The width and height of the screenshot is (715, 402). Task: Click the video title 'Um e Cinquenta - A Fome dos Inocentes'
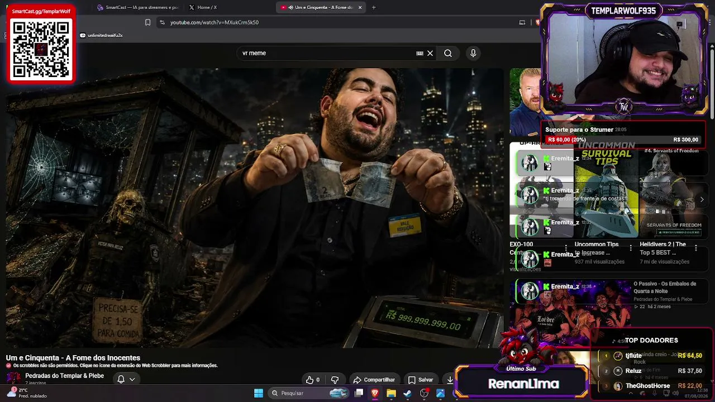(x=73, y=358)
